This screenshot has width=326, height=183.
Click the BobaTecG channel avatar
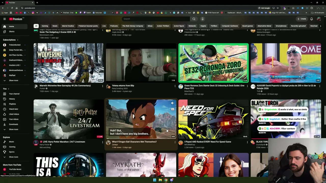pos(181,86)
